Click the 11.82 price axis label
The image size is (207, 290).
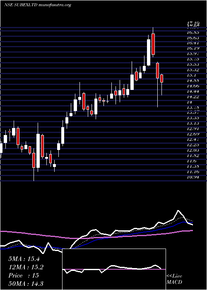click(193, 156)
